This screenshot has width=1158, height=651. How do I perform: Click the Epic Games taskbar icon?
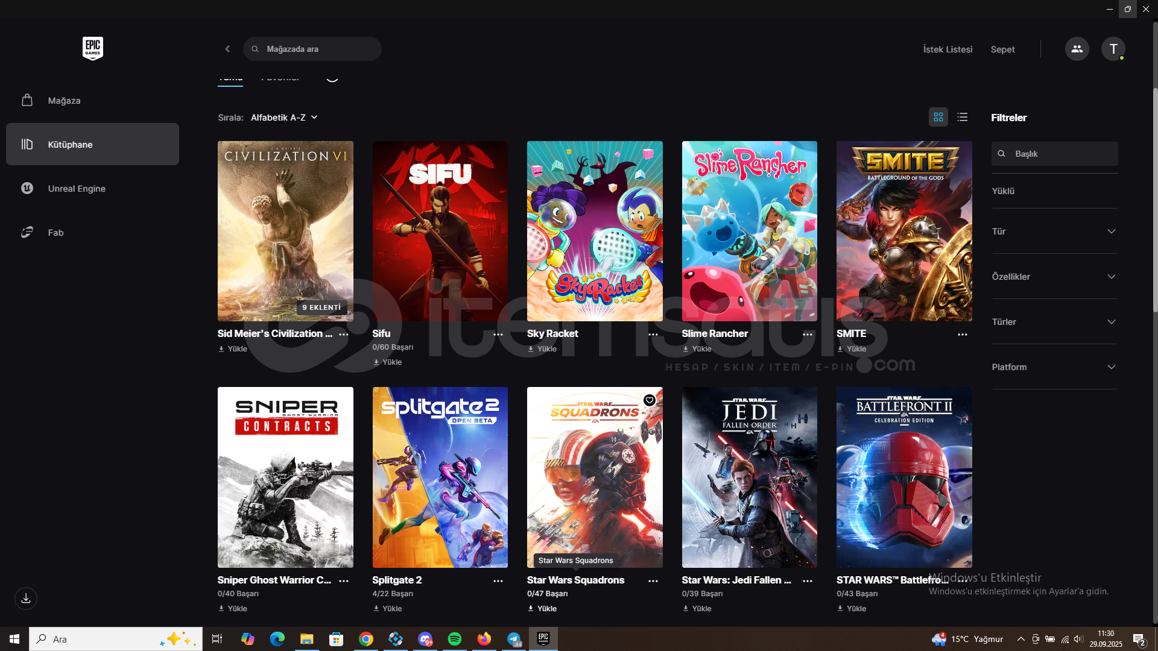(x=543, y=639)
